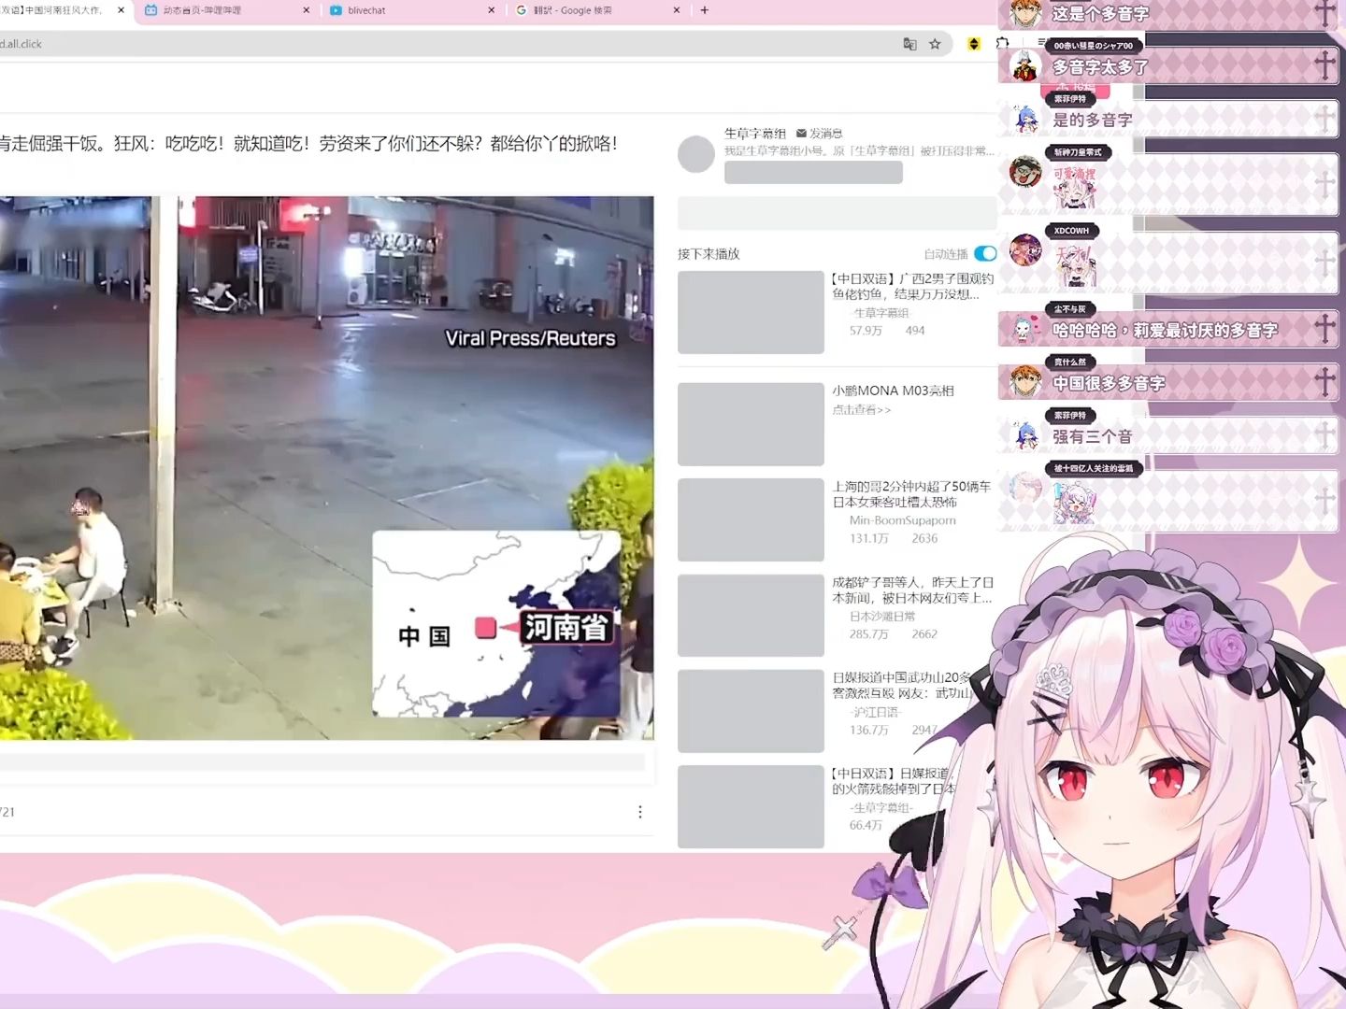Open video 成都铲了哥等人，昨天上了日本新闻

pos(913,590)
